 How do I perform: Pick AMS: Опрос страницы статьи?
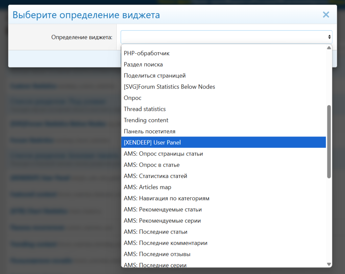[x=163, y=154]
